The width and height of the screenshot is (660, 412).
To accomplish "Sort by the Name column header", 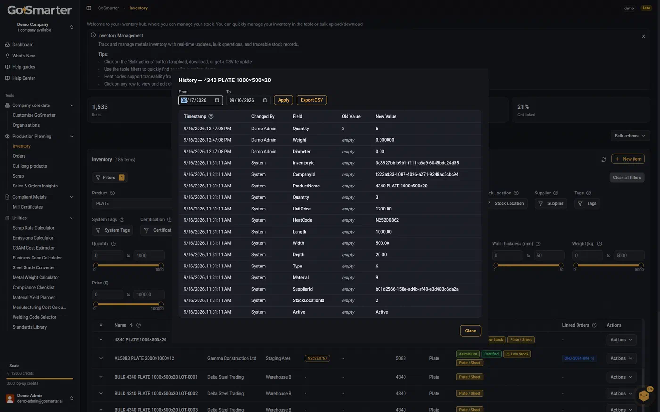I will [x=124, y=325].
